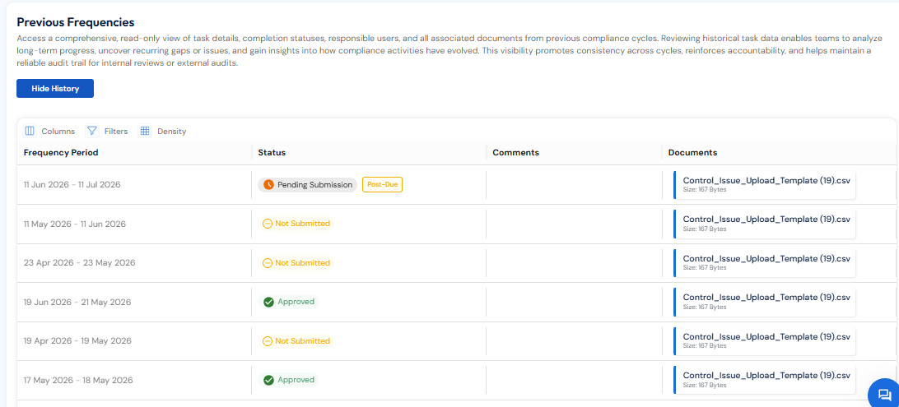Click the Approved checkmark icon for 19 Jun 2026 row
Image resolution: width=899 pixels, height=407 pixels.
pos(268,302)
